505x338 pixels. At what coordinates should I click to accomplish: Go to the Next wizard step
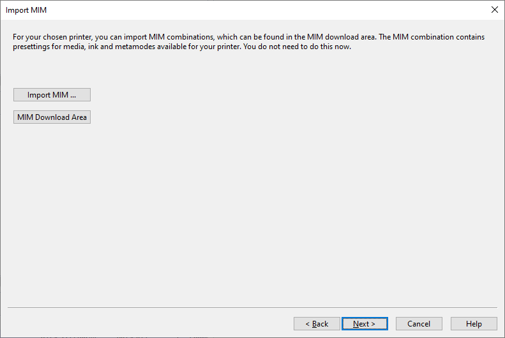pos(364,324)
